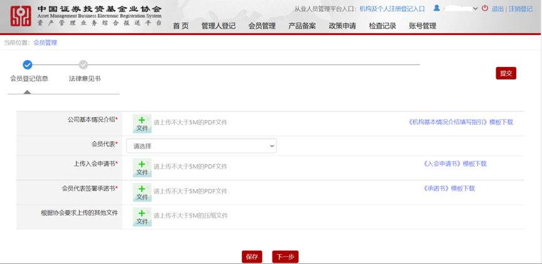Image resolution: width=542 pixels, height=264 pixels.
Task: Expand the user account arrow
Action: pyautogui.click(x=476, y=9)
